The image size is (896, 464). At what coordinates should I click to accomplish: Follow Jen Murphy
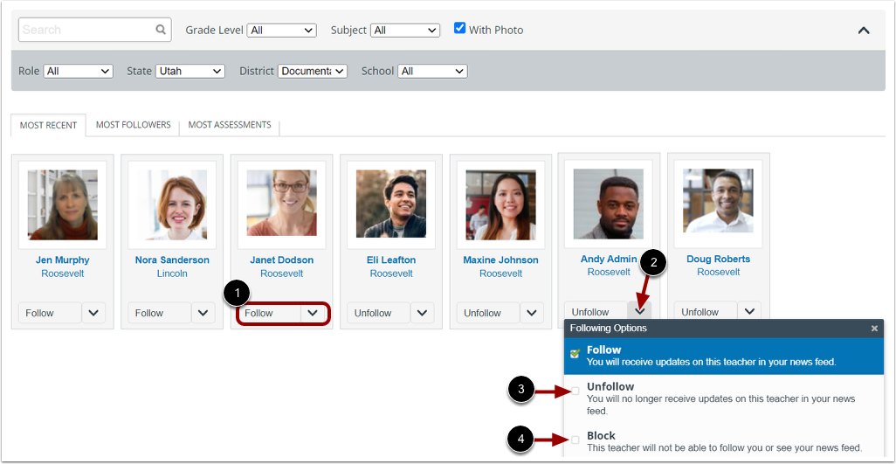(50, 313)
